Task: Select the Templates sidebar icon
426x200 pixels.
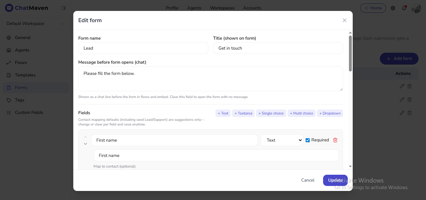Action: (8, 75)
